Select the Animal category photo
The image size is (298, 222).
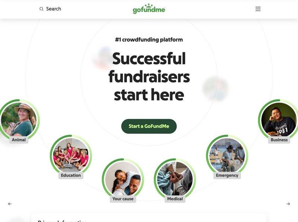click(18, 119)
